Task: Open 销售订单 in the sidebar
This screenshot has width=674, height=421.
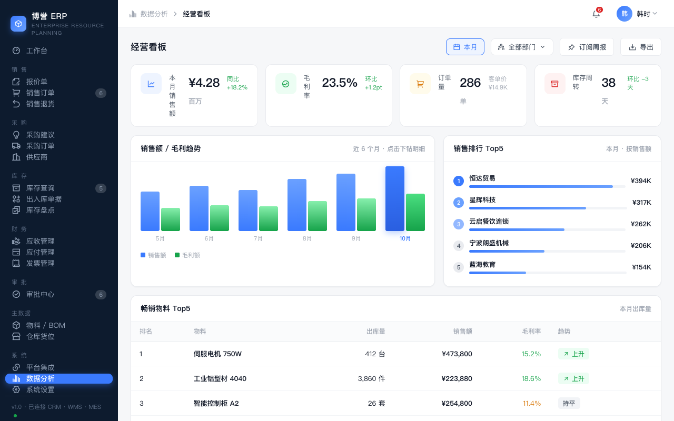Action: (59, 93)
